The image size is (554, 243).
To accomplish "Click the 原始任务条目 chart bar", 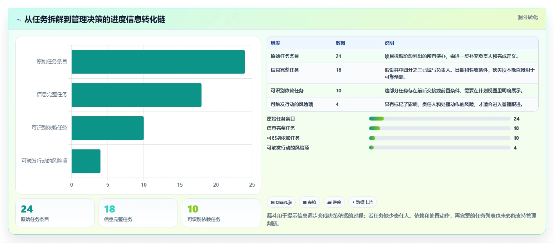I will point(158,62).
